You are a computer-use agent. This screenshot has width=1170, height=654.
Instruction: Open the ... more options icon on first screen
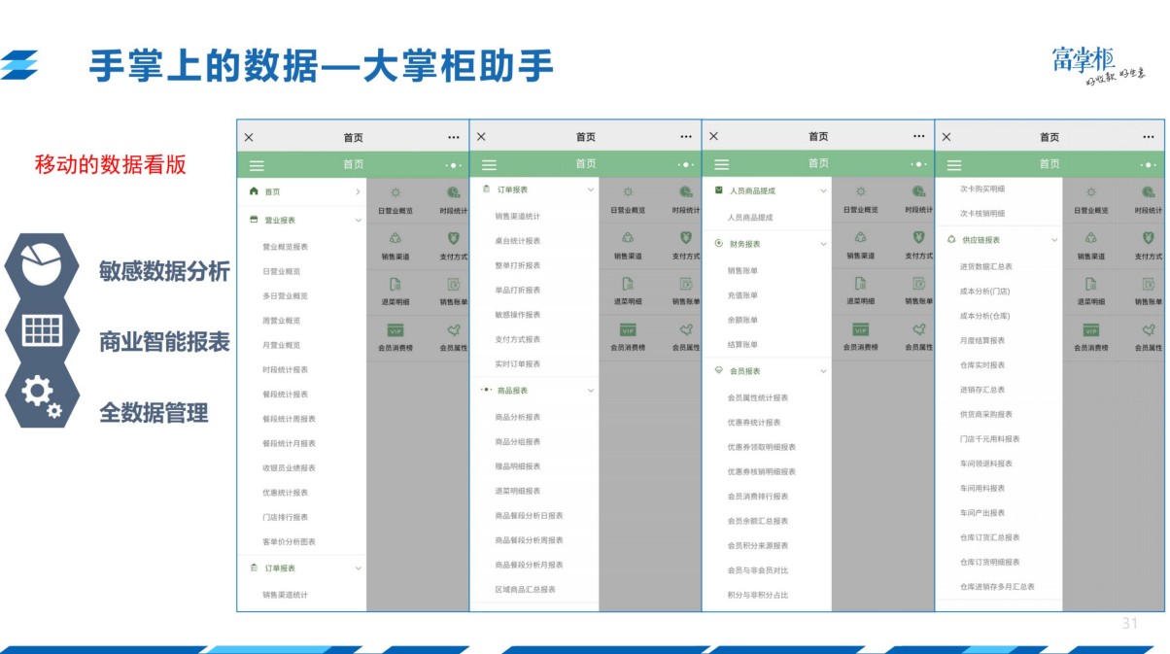(453, 137)
